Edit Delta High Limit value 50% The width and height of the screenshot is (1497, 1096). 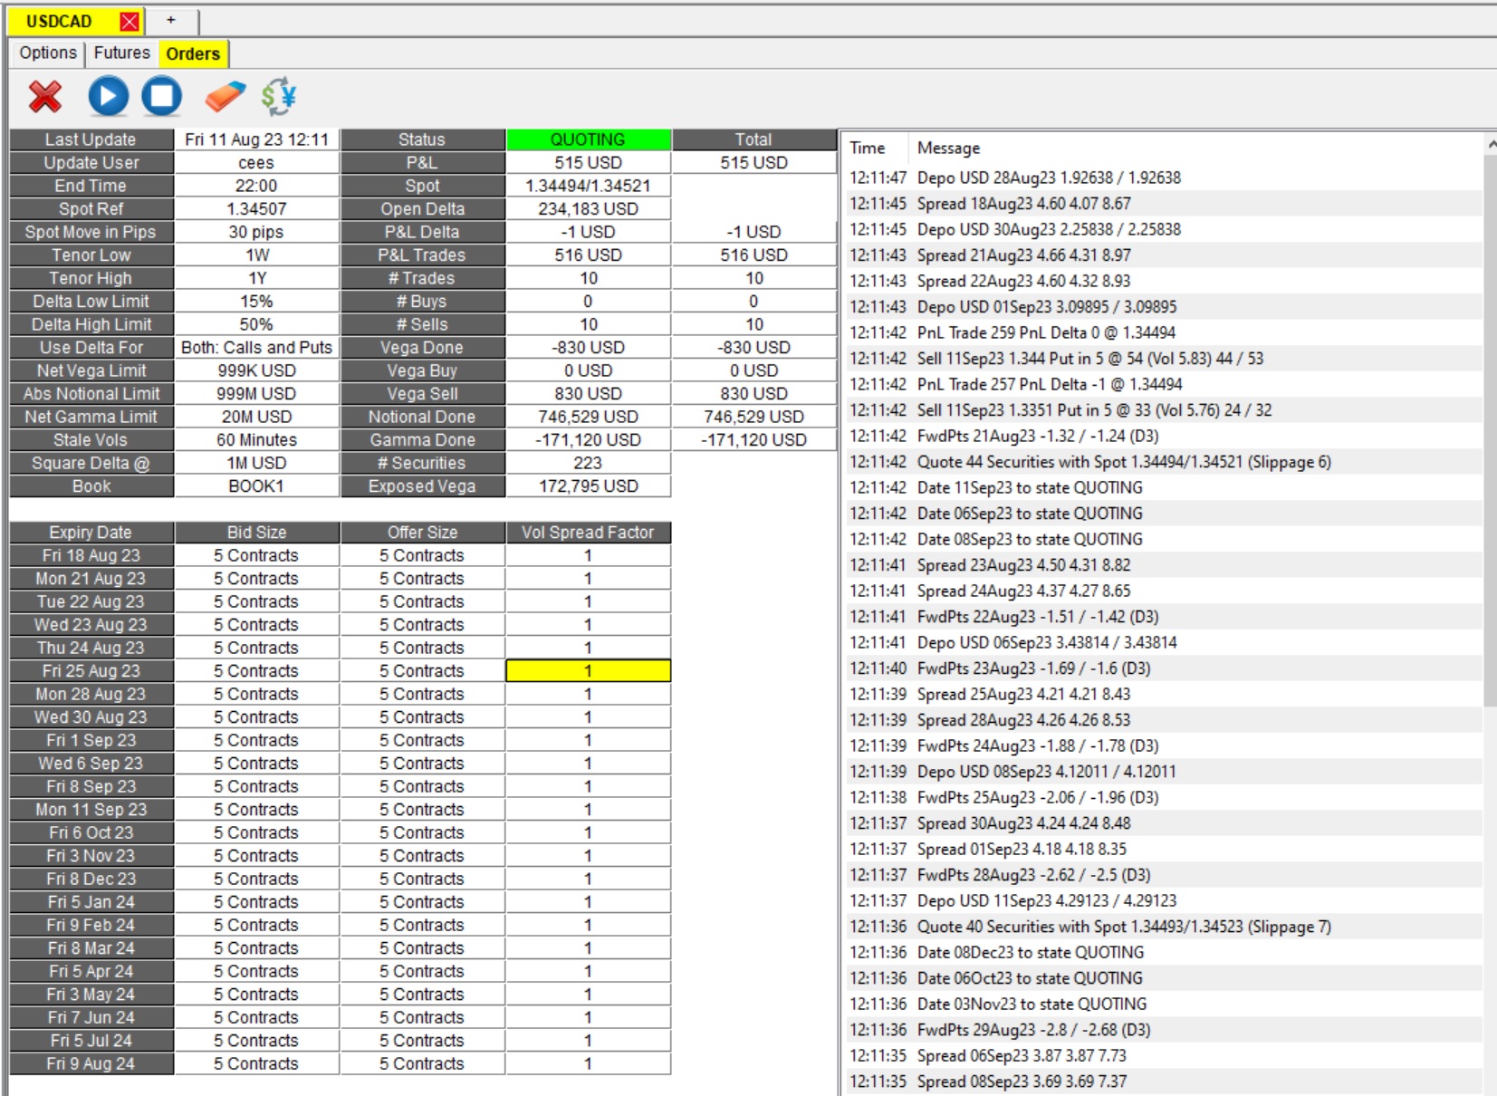click(x=256, y=324)
